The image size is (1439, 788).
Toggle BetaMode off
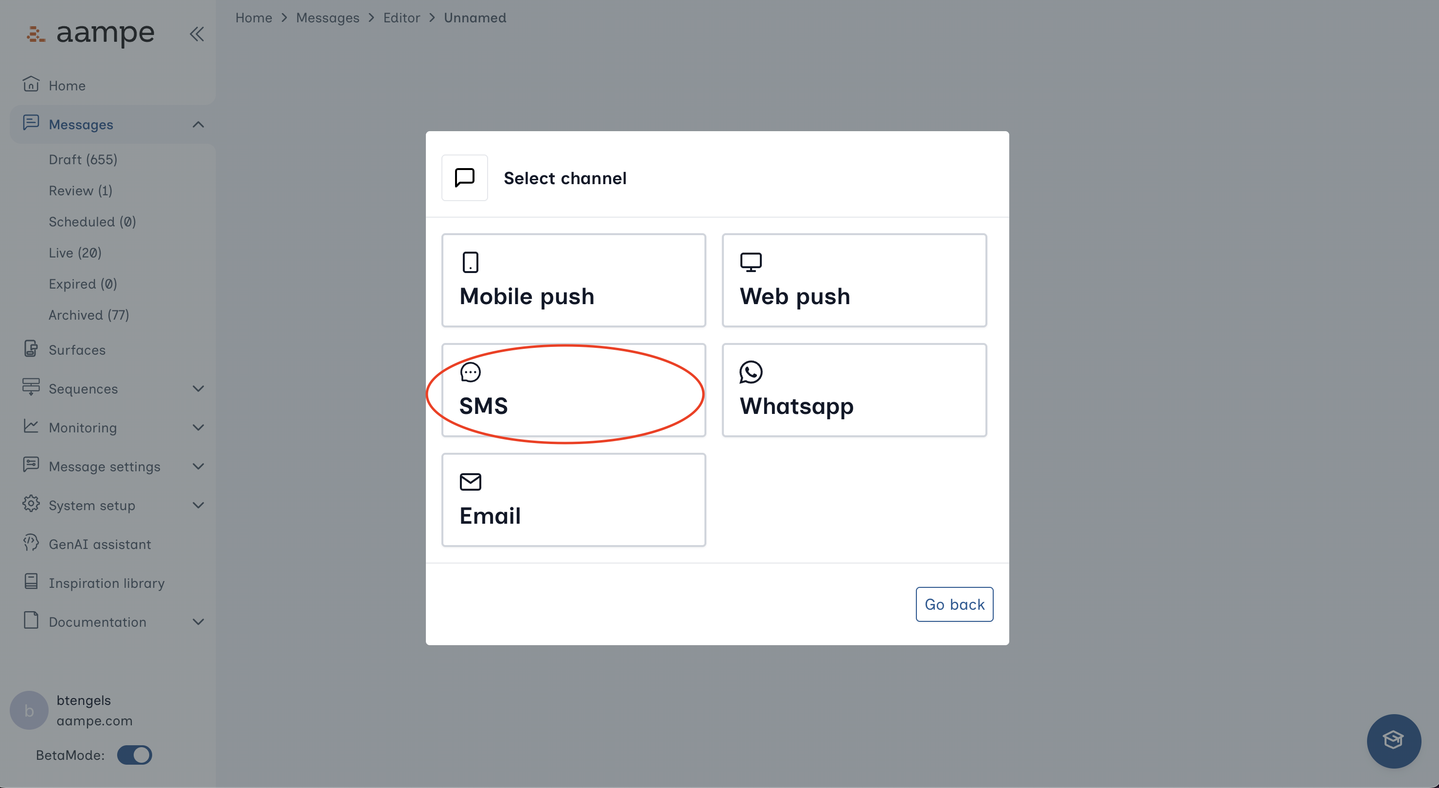click(x=134, y=755)
